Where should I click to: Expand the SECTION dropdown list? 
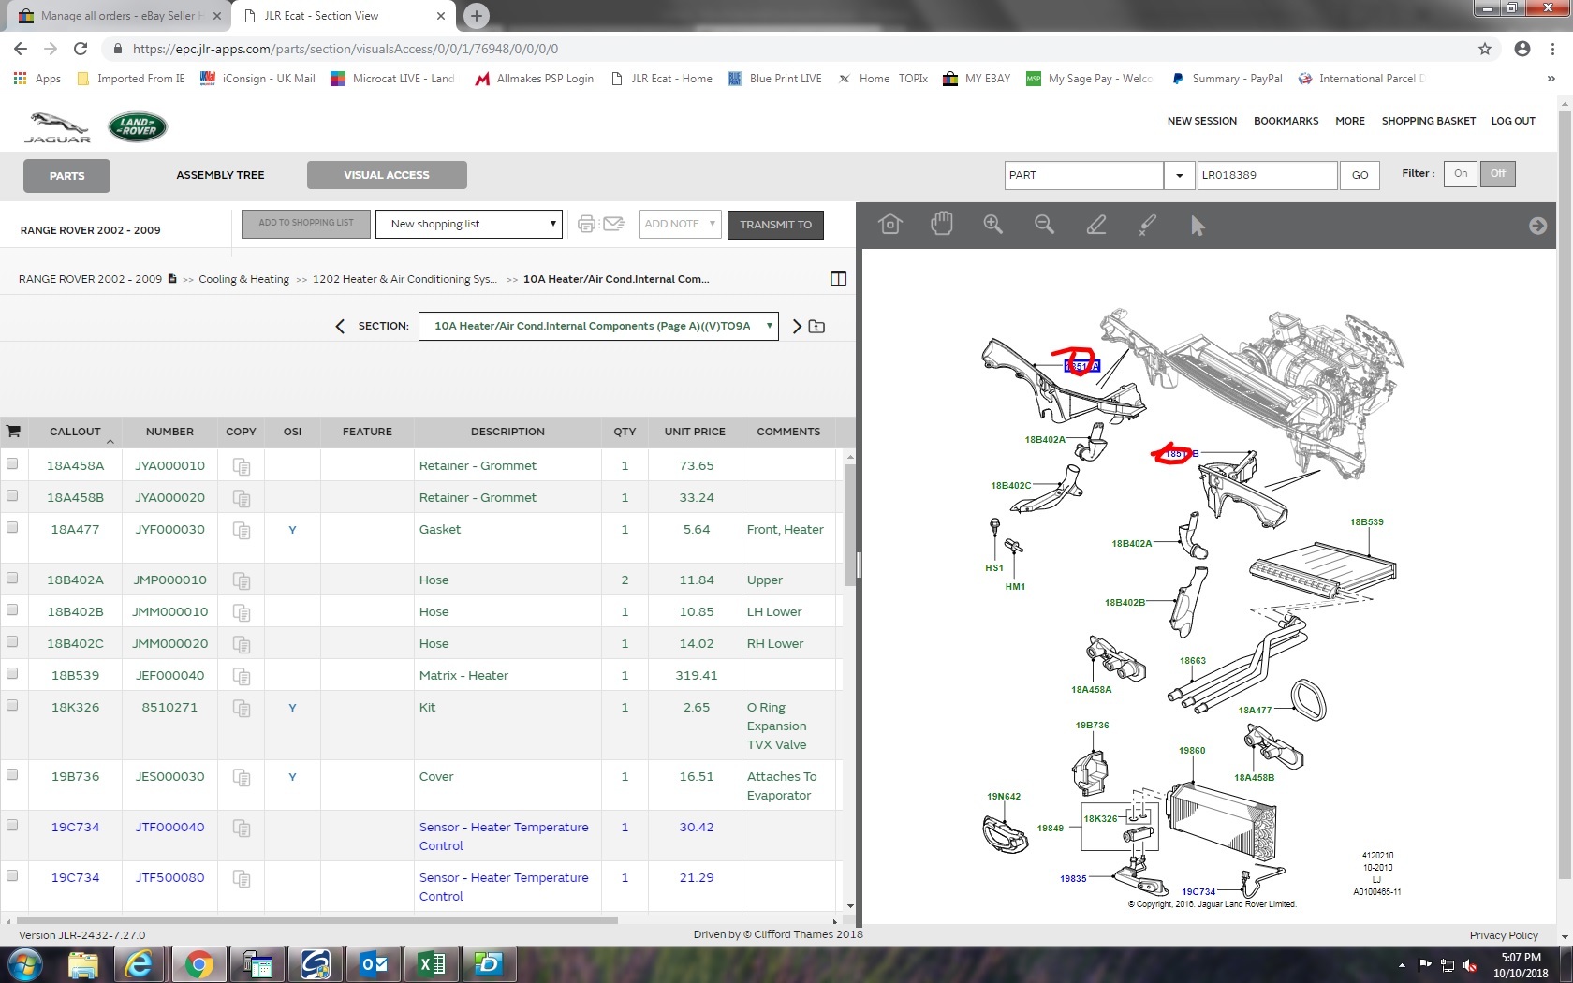(598, 326)
